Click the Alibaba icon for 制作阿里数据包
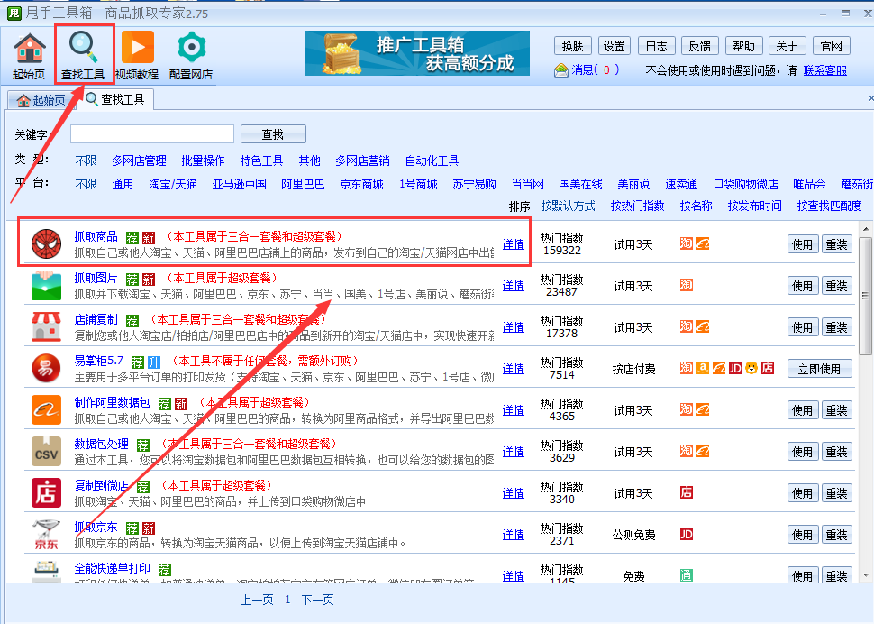 tap(46, 410)
